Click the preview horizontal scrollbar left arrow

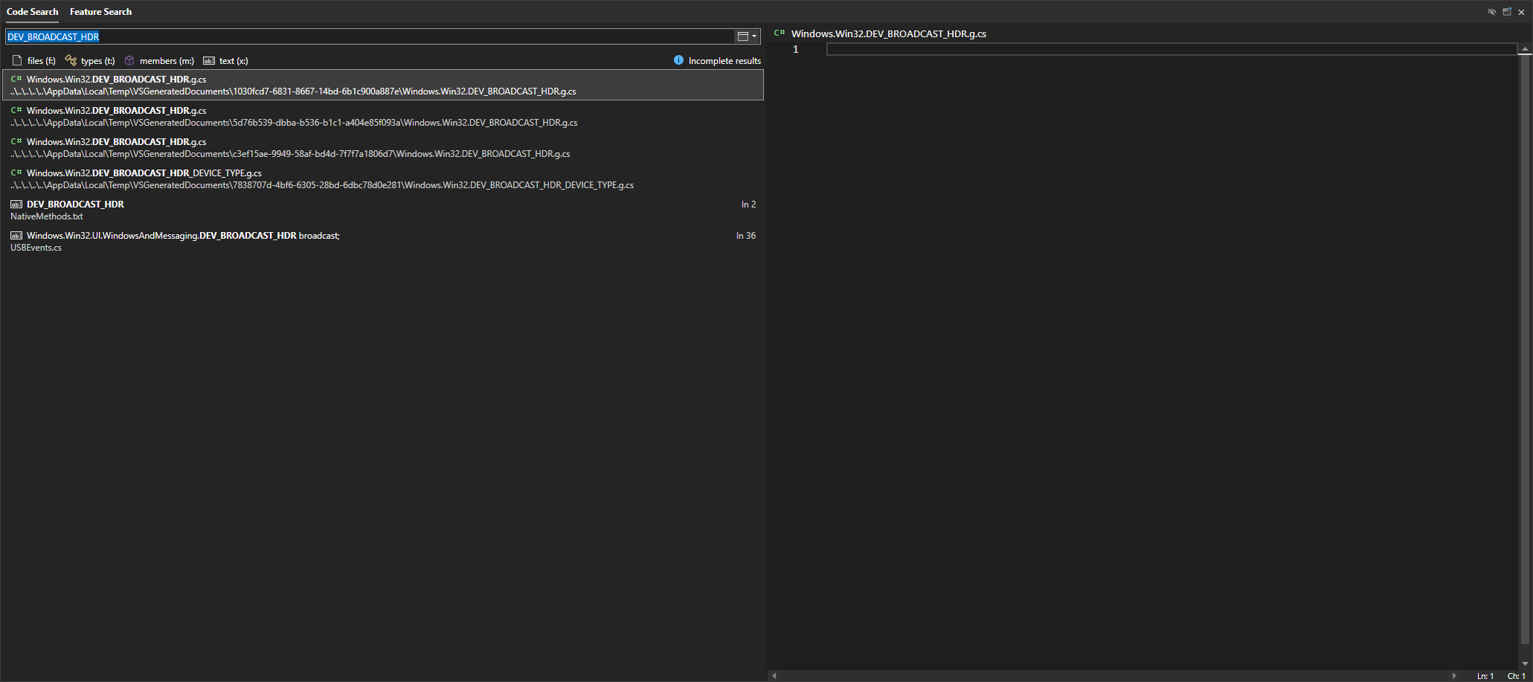(x=774, y=675)
